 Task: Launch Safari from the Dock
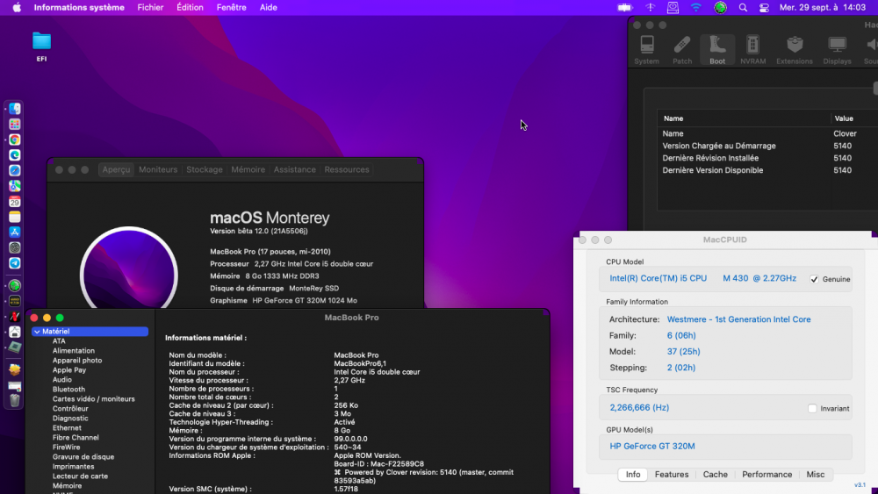(15, 170)
